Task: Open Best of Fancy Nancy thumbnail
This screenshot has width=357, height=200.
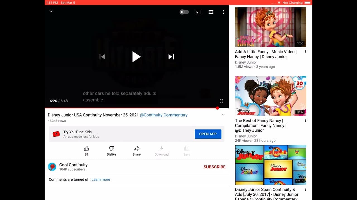Action: tap(271, 96)
